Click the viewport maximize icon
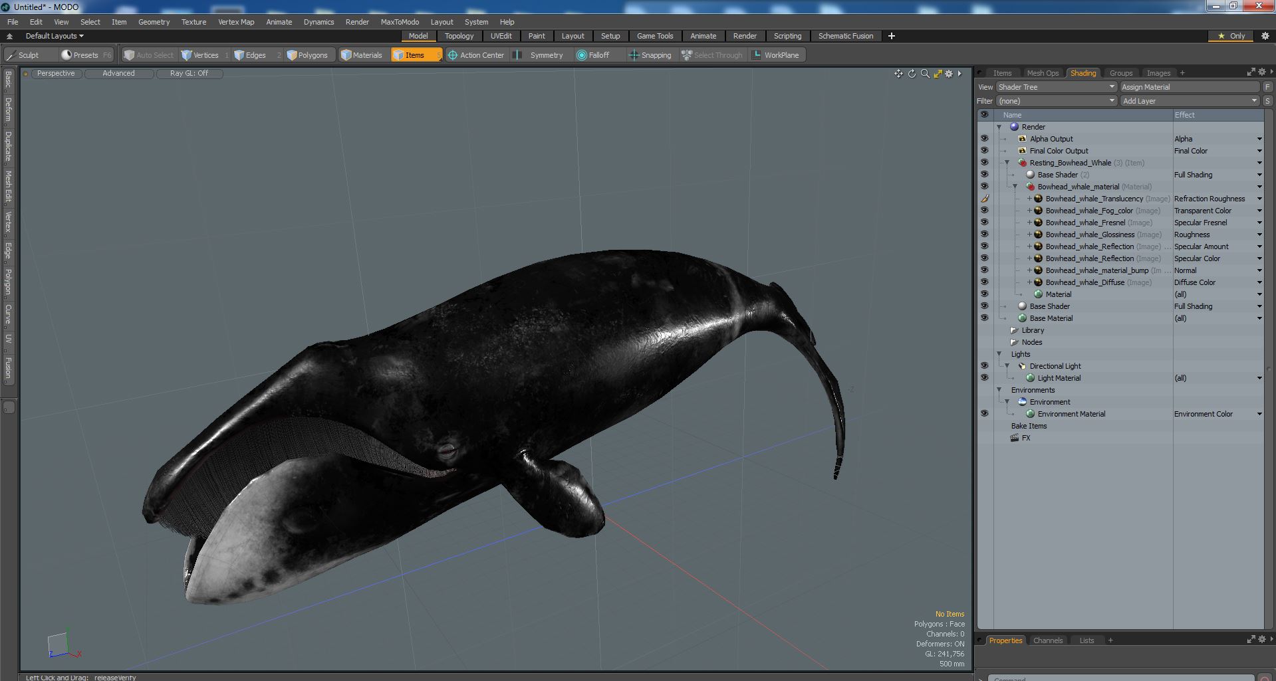1276x681 pixels. pyautogui.click(x=938, y=74)
